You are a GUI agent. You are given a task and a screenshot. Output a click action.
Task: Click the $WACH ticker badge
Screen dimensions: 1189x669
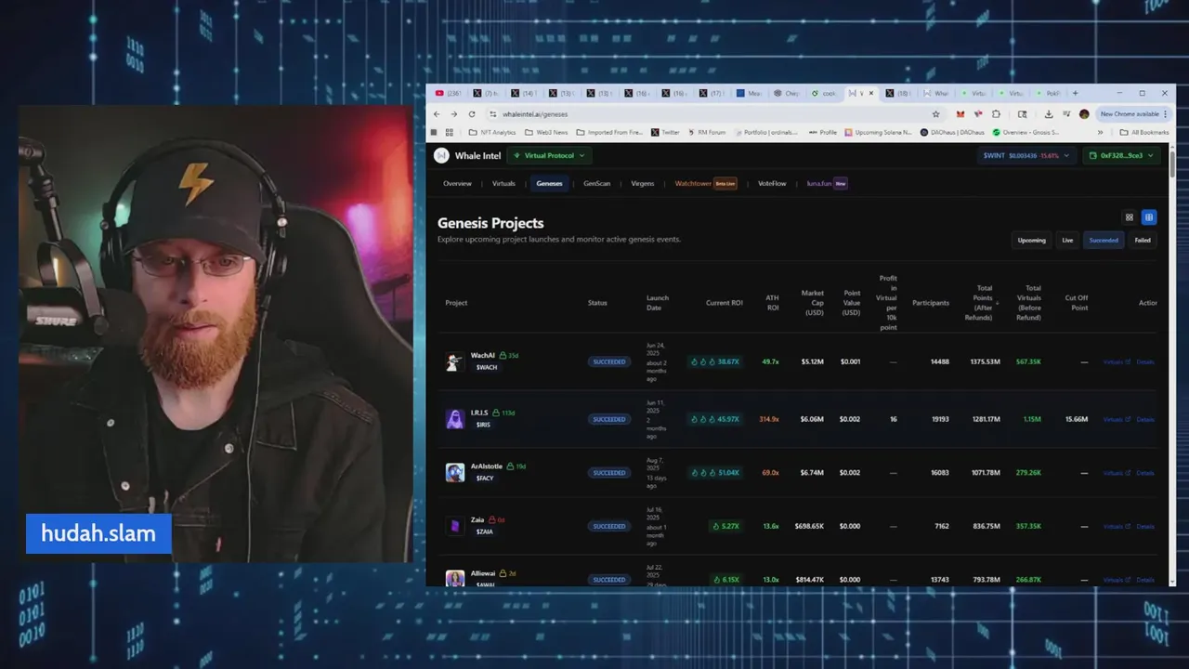(x=487, y=367)
